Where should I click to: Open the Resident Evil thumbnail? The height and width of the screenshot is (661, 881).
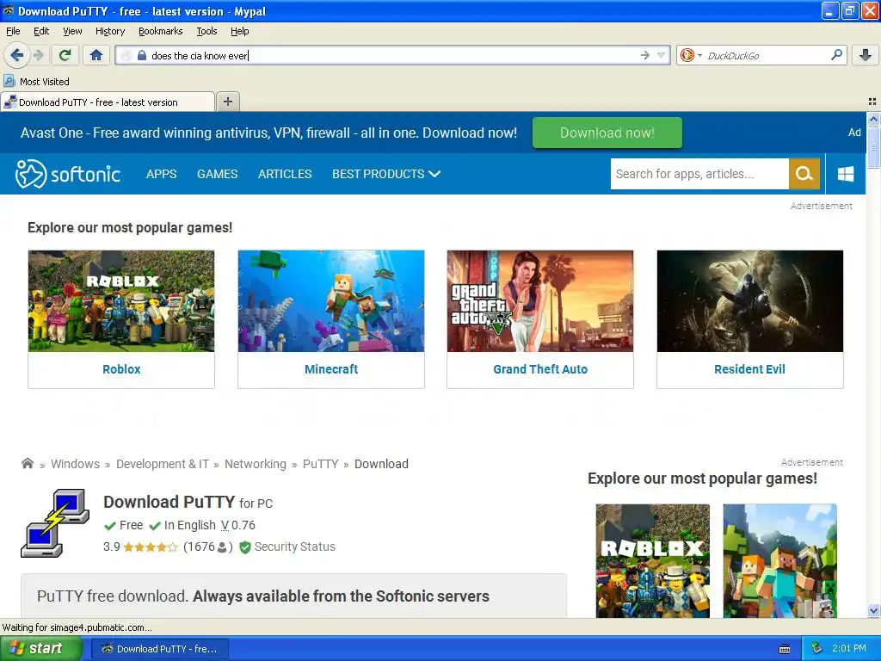pyautogui.click(x=749, y=300)
